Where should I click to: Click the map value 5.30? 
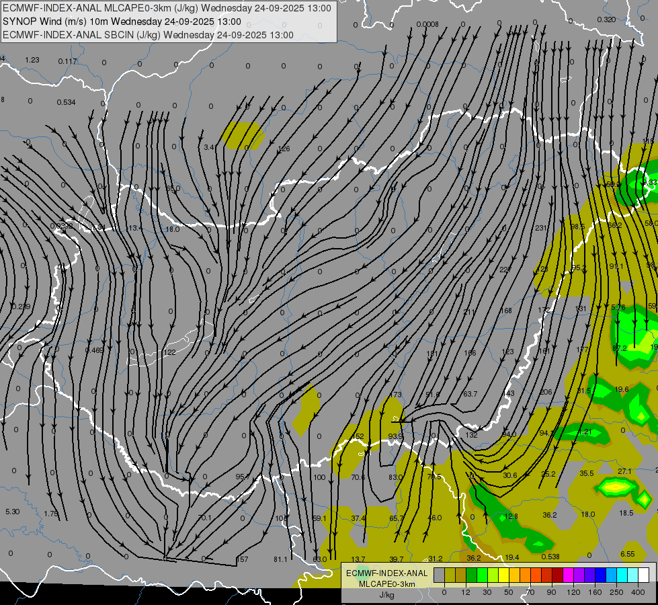coord(13,512)
